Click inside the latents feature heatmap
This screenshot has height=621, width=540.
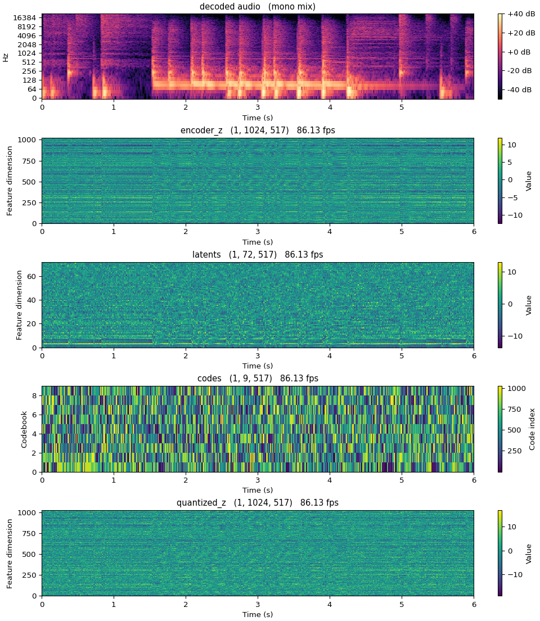pyautogui.click(x=258, y=305)
